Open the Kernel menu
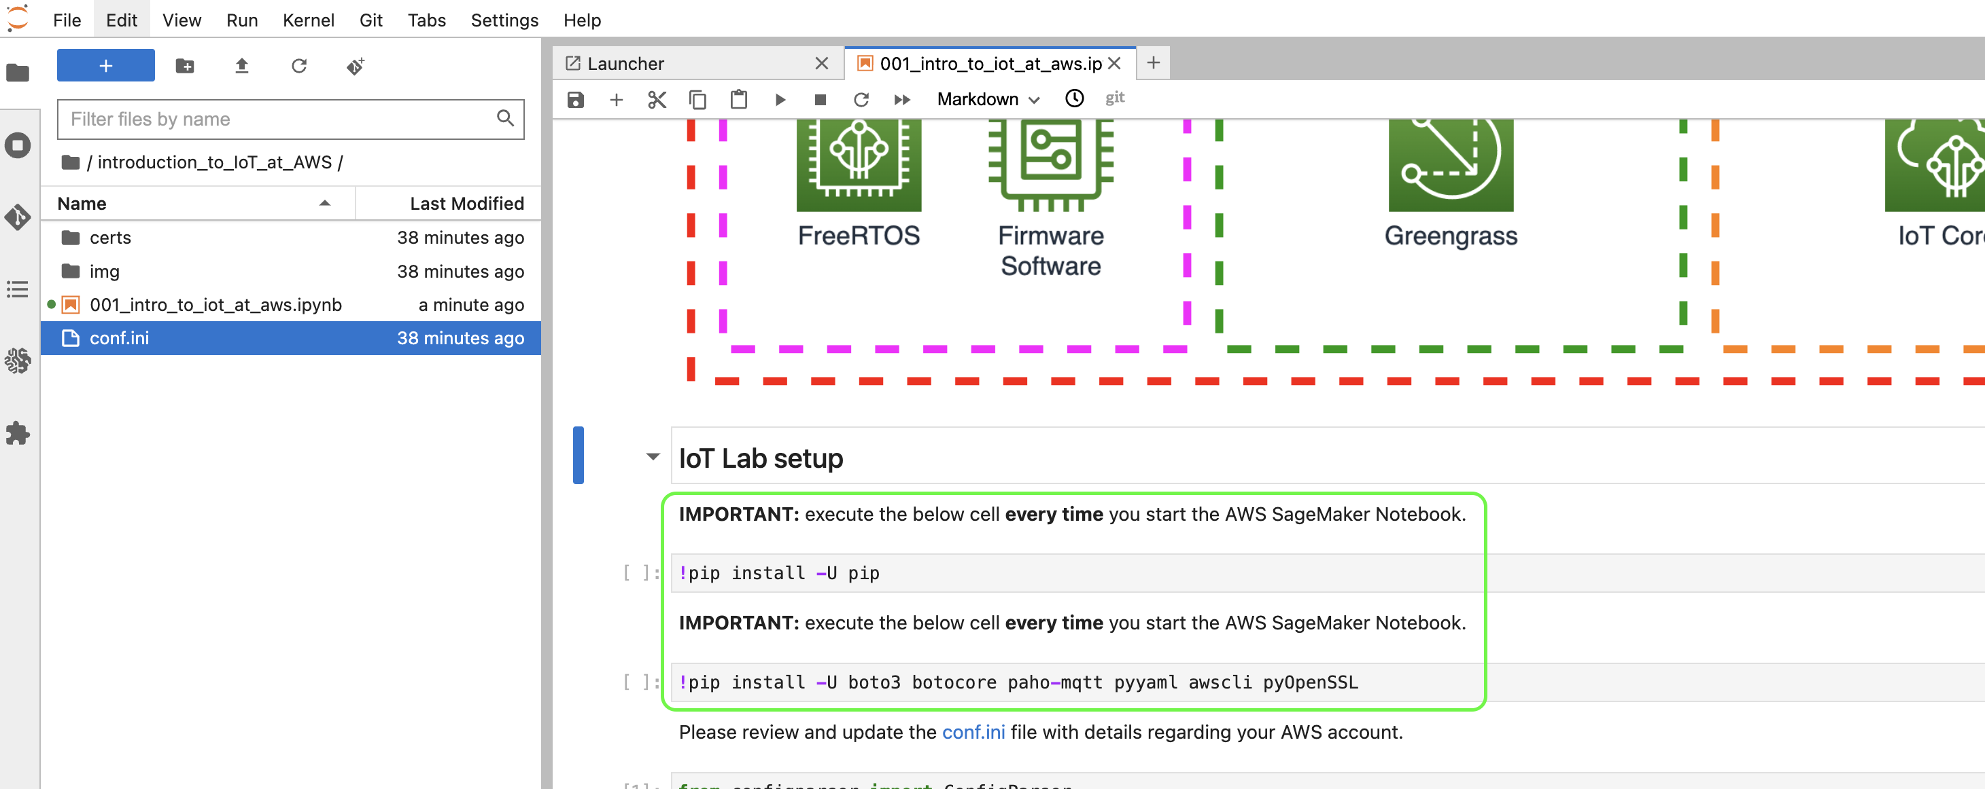This screenshot has height=789, width=1985. coord(308,20)
